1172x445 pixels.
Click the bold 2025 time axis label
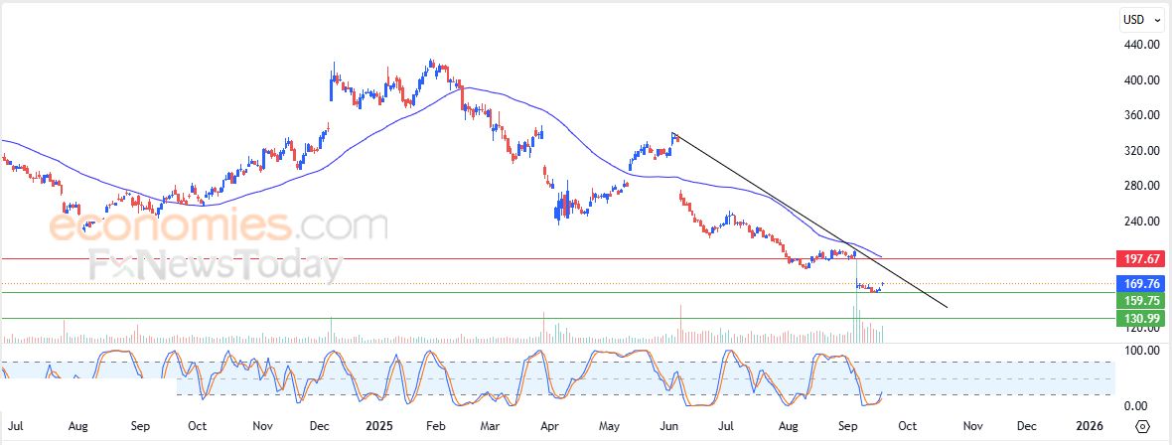[379, 426]
